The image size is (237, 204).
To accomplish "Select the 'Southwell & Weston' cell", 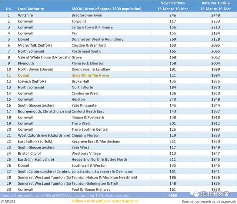I will click(89, 165).
